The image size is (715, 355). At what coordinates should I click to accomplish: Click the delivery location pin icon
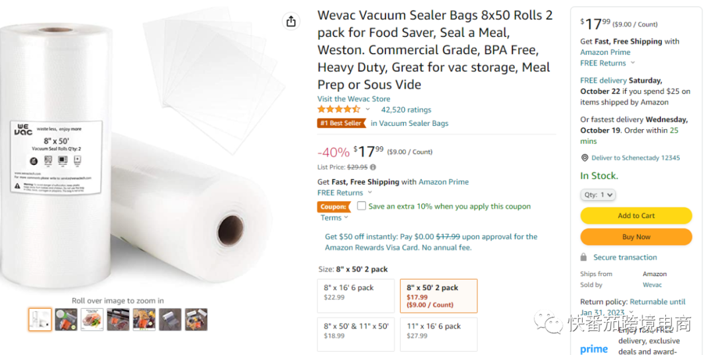coord(585,158)
